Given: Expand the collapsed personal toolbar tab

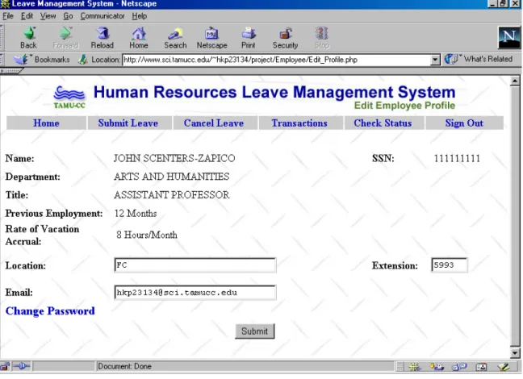Looking at the screenshot, I should 11,71.
